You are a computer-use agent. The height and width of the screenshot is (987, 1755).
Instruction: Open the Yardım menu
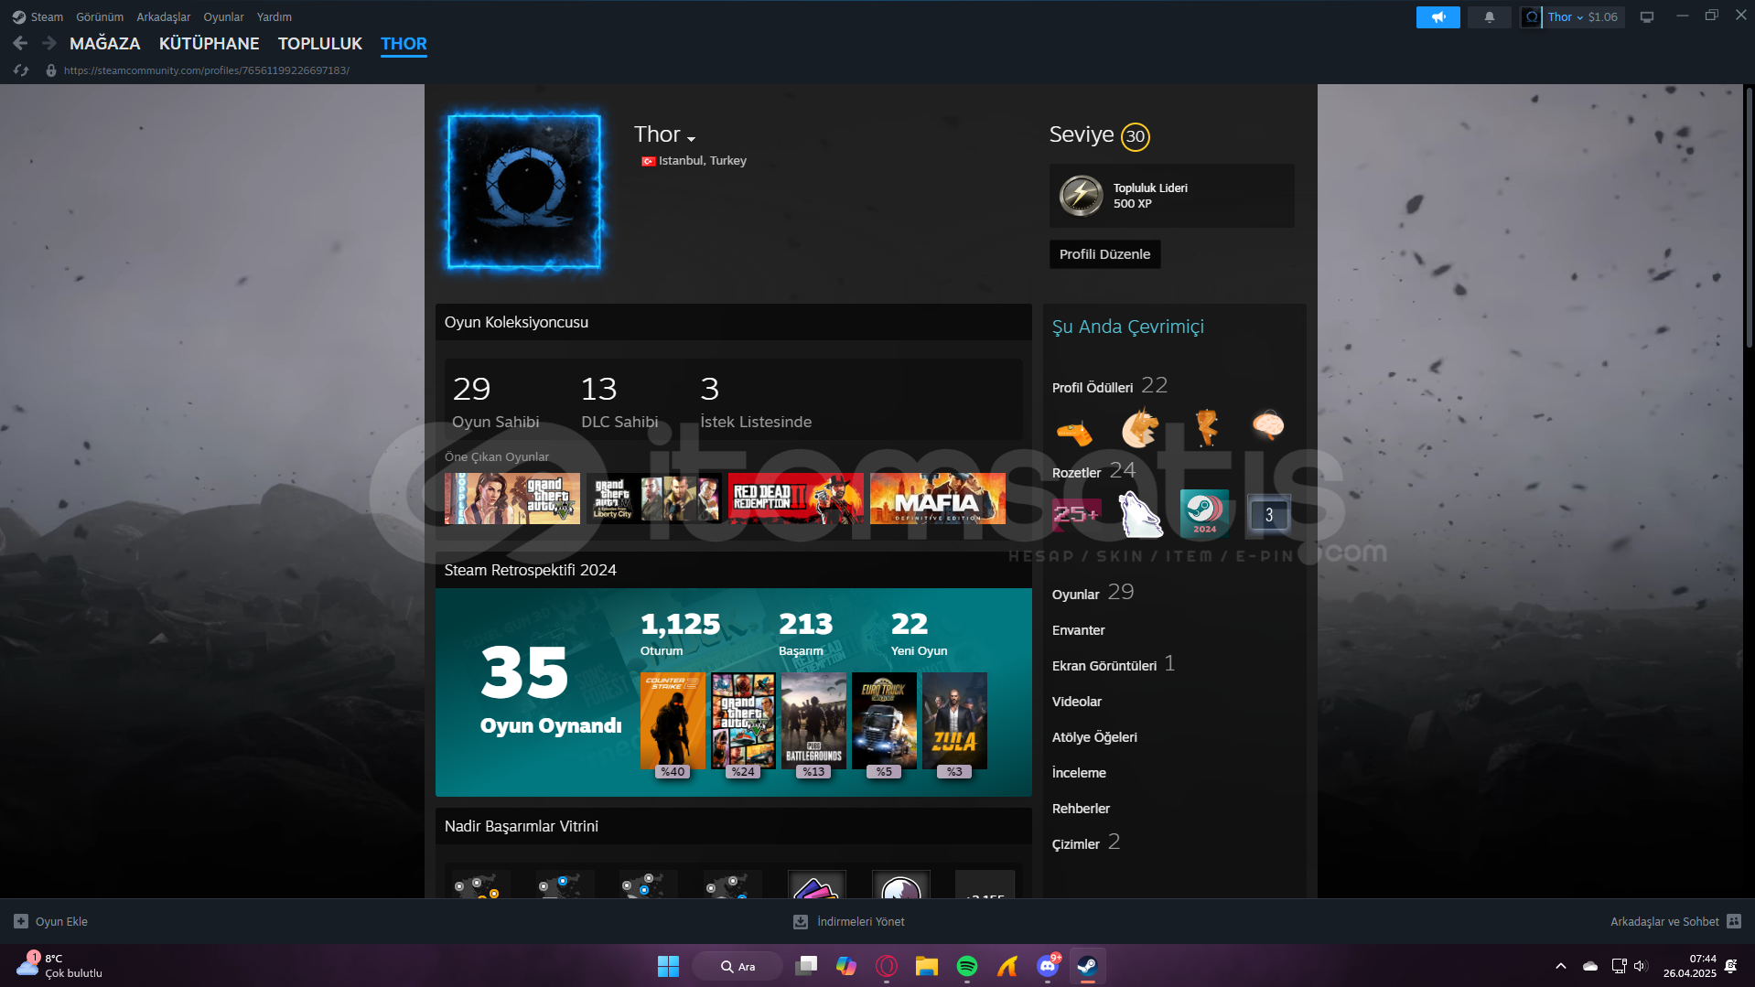point(275,16)
